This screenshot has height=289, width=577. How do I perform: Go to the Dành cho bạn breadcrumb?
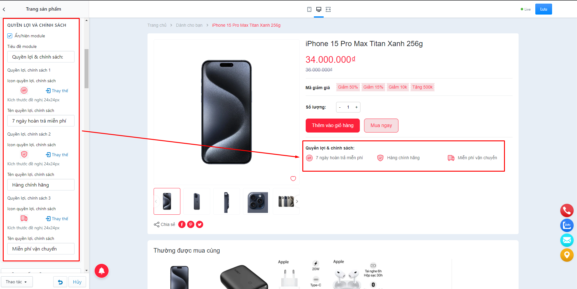point(189,25)
